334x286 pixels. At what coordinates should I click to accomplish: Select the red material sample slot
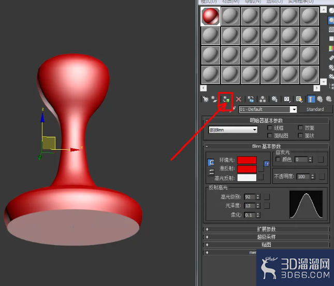210,17
